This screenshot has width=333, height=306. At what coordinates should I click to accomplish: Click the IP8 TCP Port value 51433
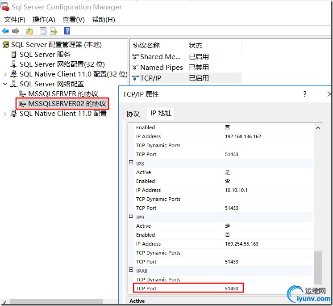tap(232, 208)
